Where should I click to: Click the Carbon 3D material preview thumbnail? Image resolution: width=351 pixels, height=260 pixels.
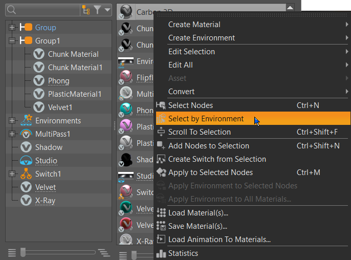click(126, 12)
